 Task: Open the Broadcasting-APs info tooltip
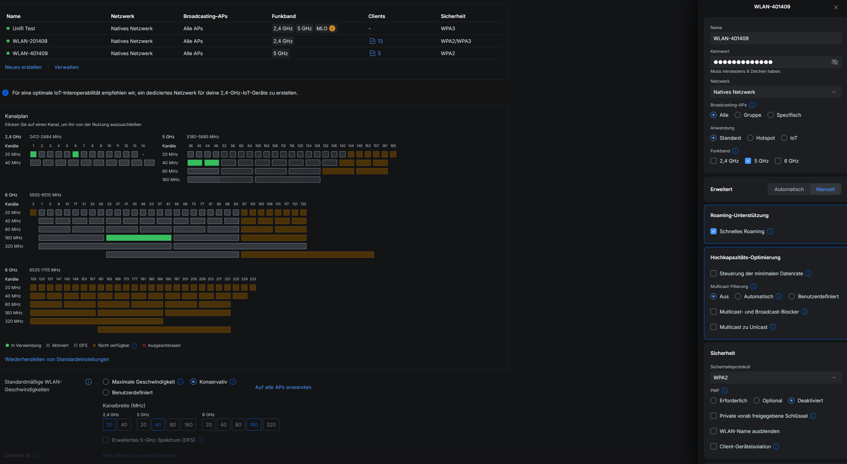pyautogui.click(x=752, y=105)
